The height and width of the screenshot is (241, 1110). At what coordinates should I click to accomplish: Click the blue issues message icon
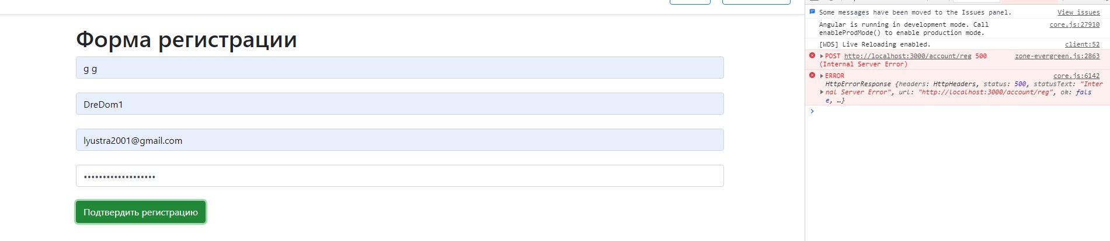coord(812,12)
